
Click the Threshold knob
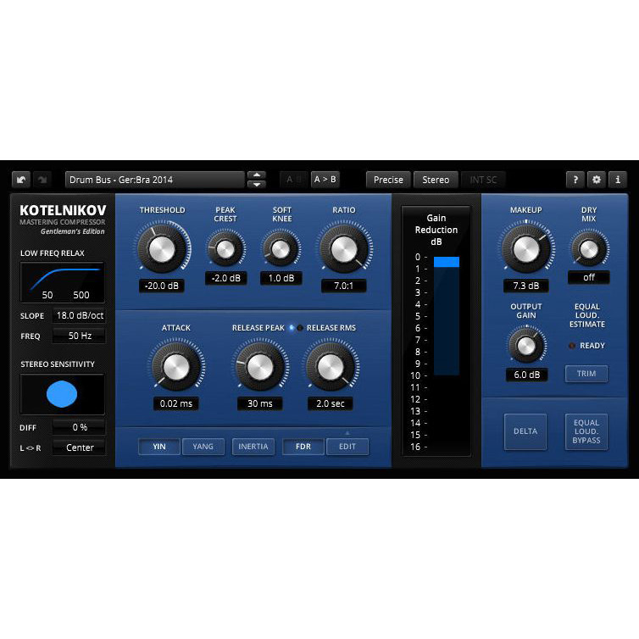coord(162,248)
